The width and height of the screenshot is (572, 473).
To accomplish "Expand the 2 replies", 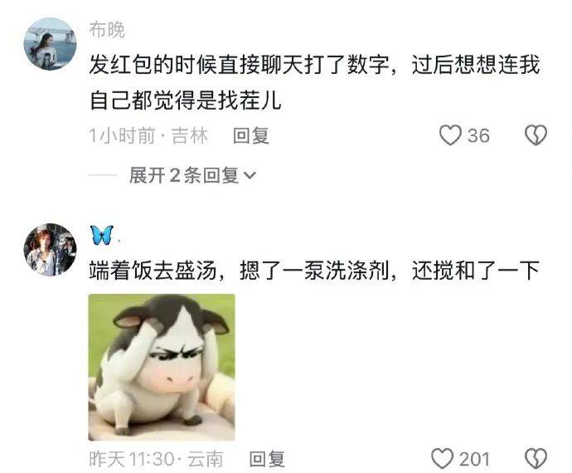I will [x=192, y=175].
